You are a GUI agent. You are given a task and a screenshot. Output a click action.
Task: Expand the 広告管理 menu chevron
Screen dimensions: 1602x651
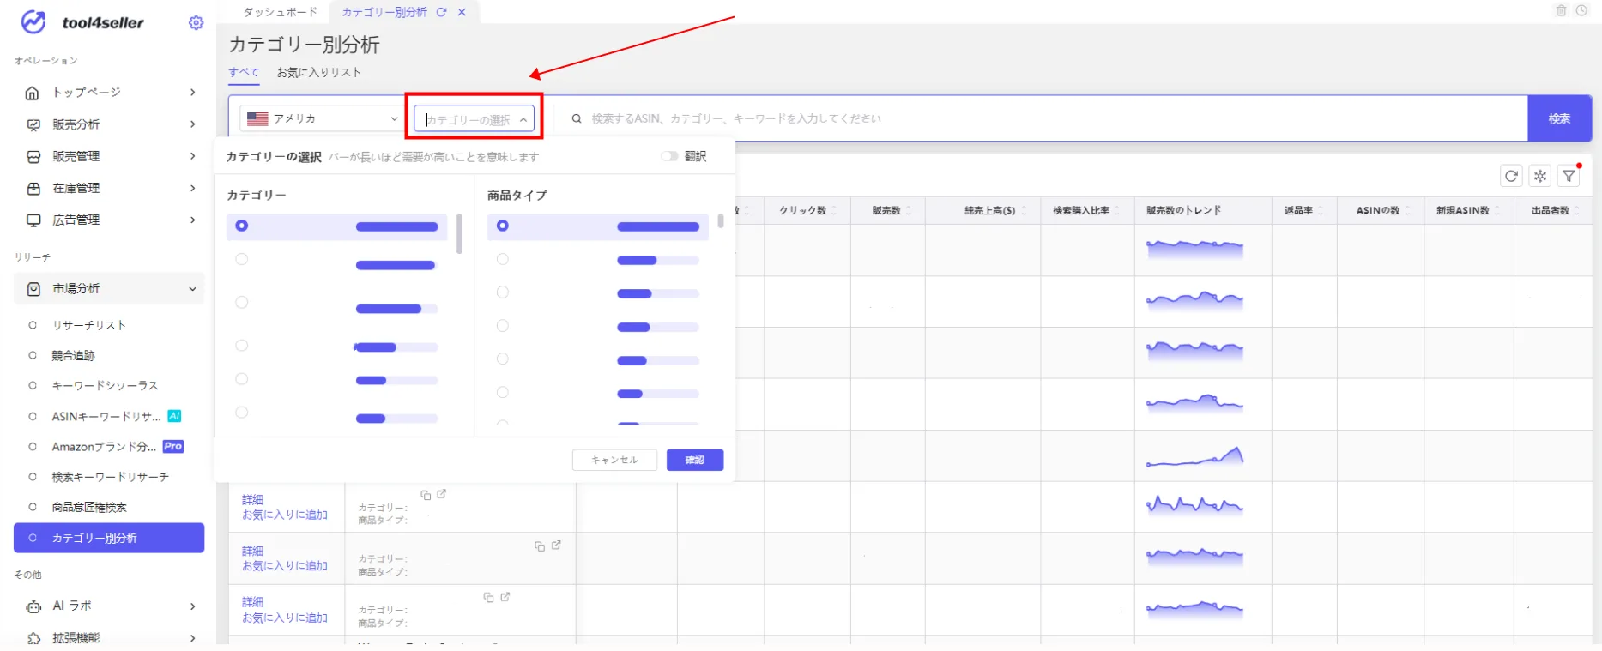click(x=192, y=220)
